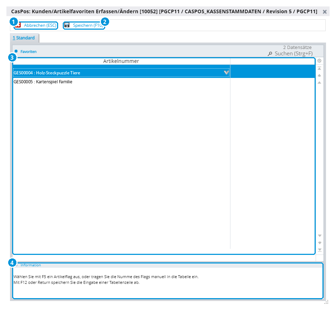Screen dimensions: 336x311
Task: Click the Artikelnummer column header
Action: click(121, 61)
